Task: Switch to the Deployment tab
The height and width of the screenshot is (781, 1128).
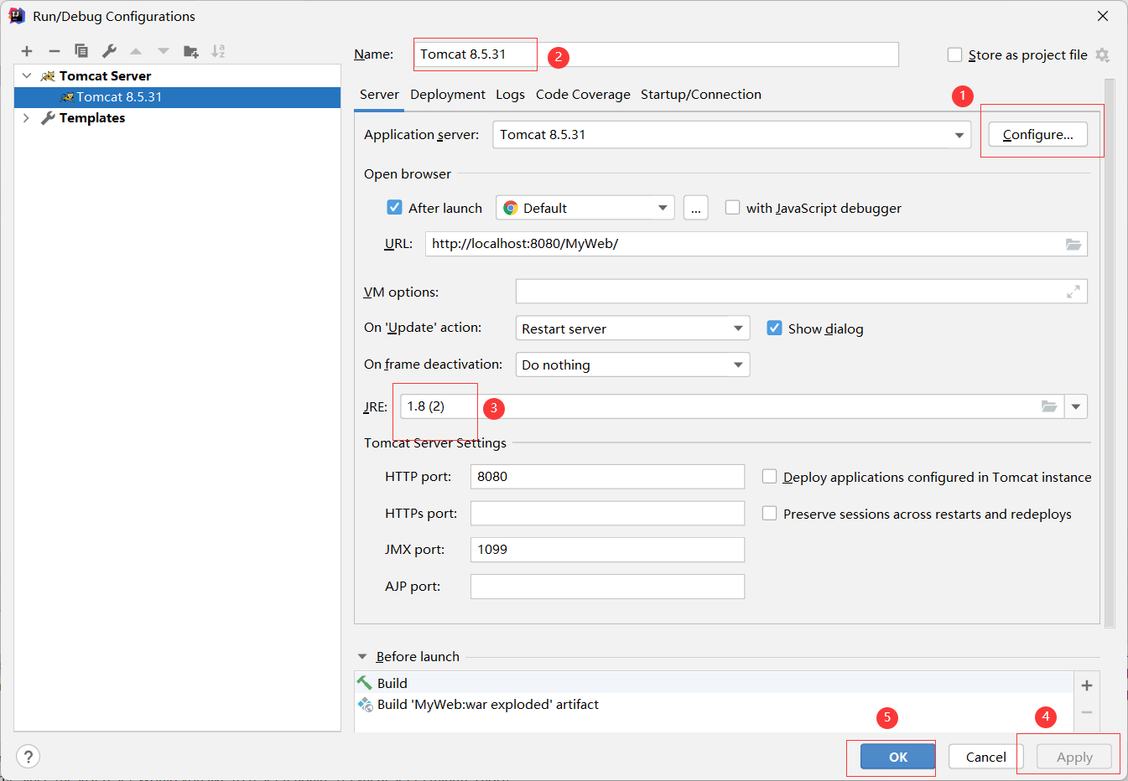Action: [448, 95]
